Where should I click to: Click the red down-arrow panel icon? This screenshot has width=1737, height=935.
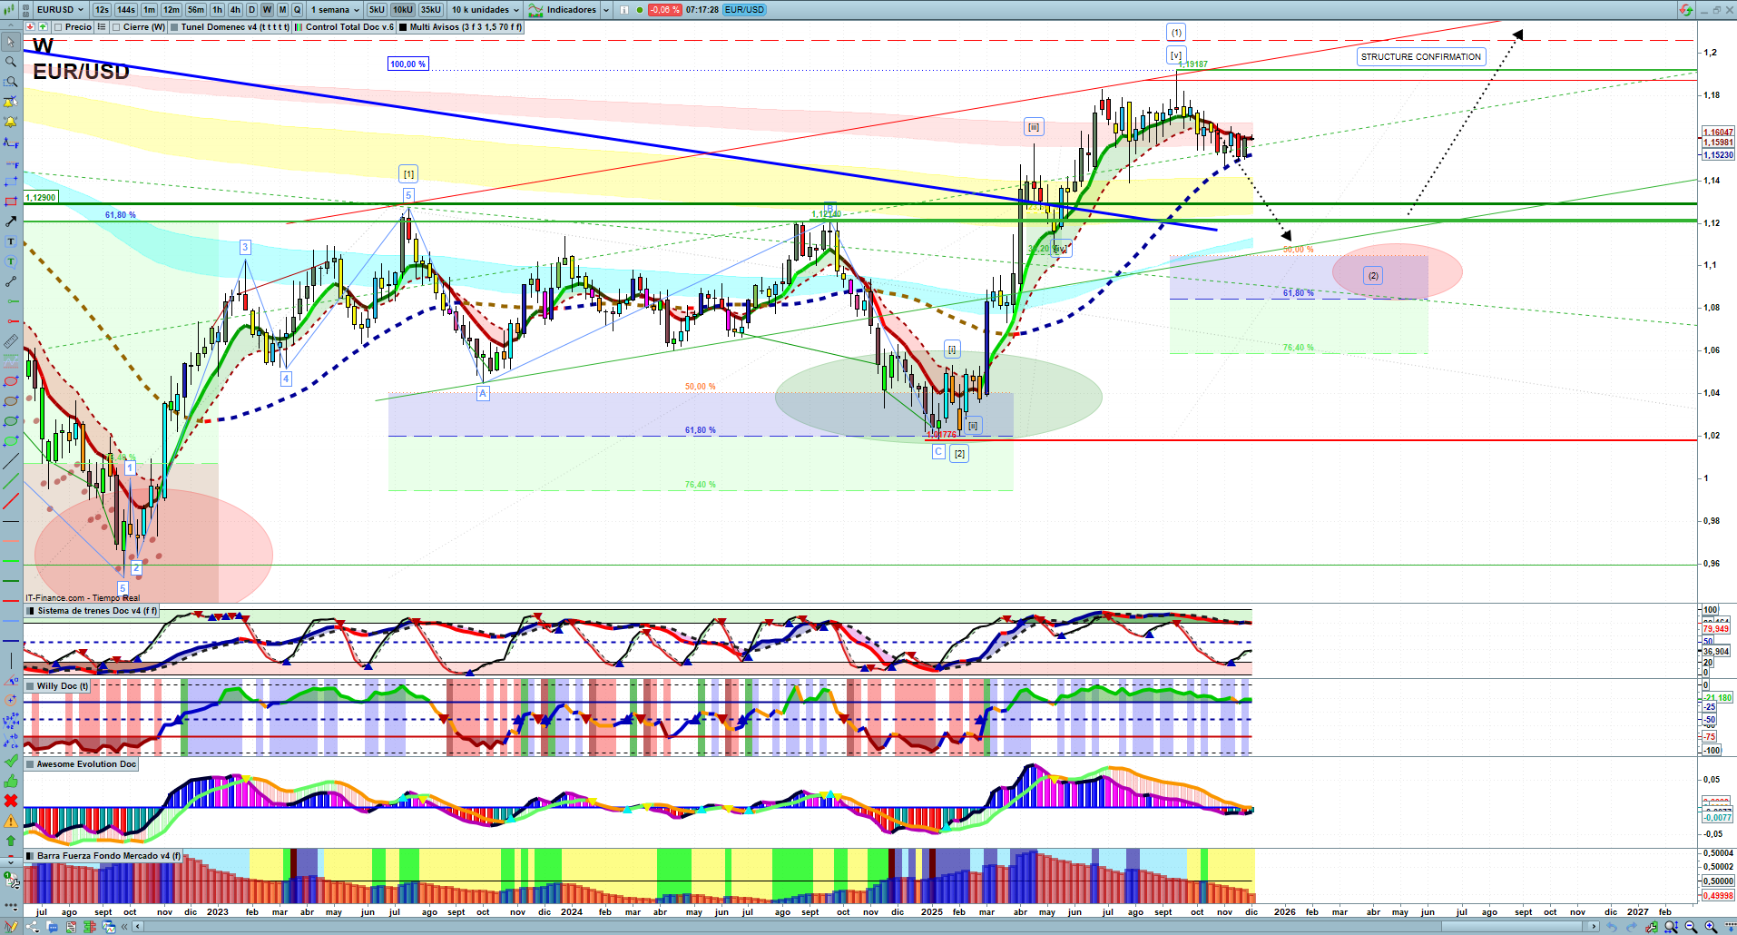pos(30,27)
